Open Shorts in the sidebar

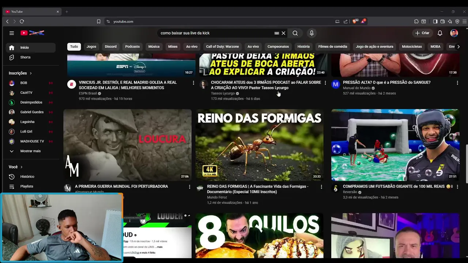(31, 57)
